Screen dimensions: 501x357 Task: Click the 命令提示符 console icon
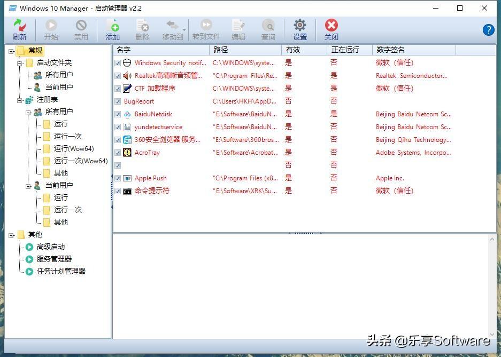pyautogui.click(x=127, y=191)
